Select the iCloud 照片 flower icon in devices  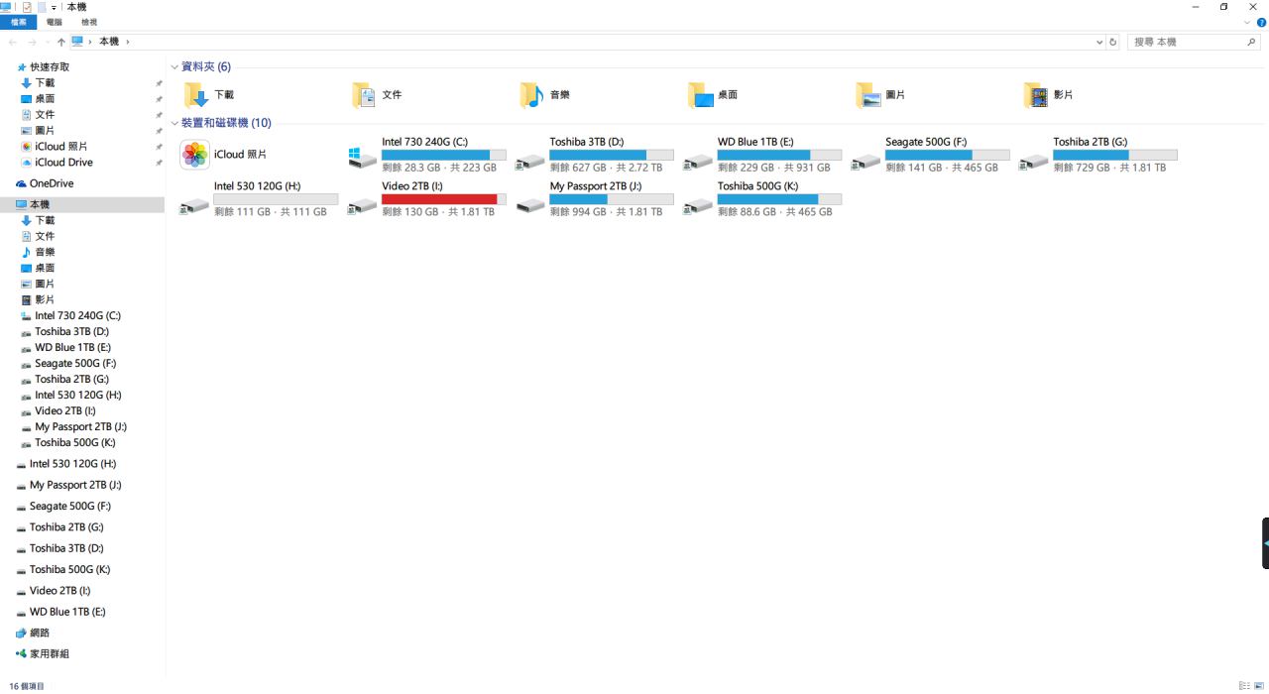195,155
